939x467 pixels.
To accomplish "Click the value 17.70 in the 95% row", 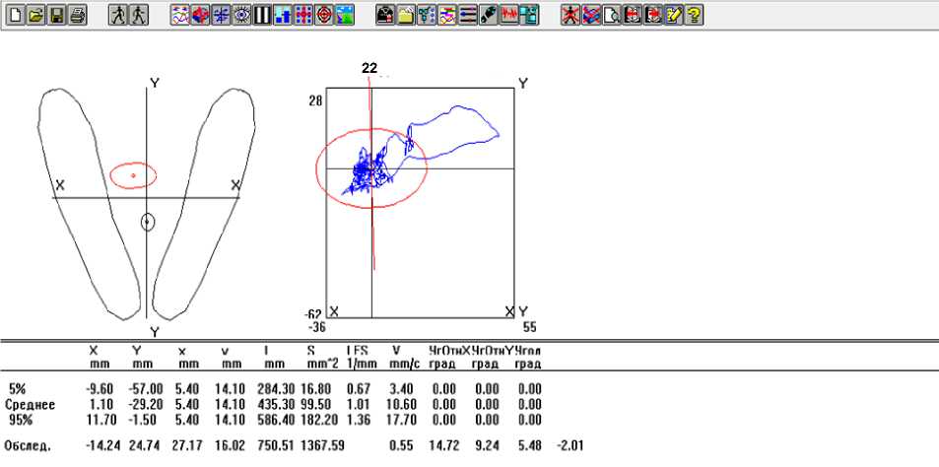I will point(401,419).
